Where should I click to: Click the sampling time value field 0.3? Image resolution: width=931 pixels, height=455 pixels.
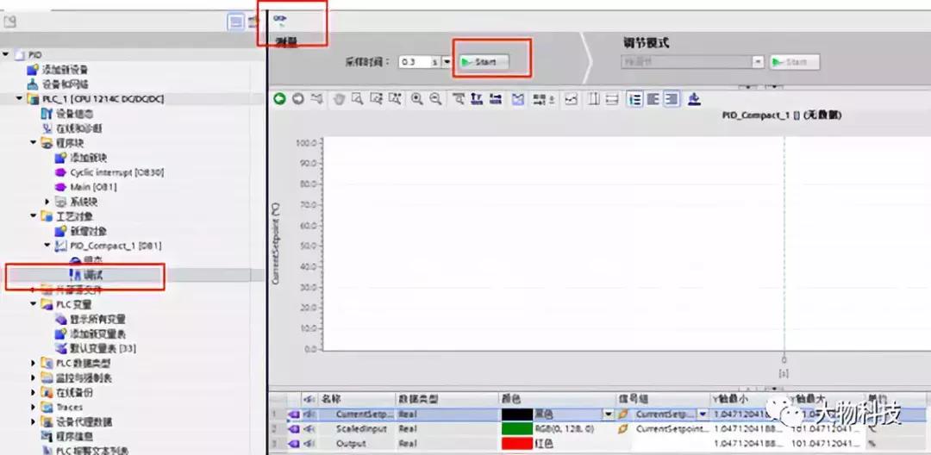coord(415,62)
